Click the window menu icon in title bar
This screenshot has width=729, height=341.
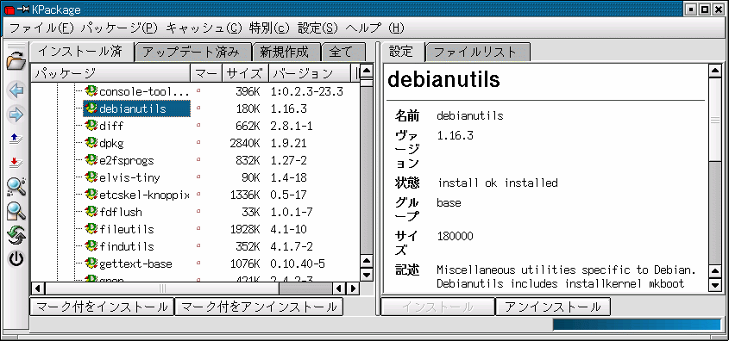coord(9,9)
